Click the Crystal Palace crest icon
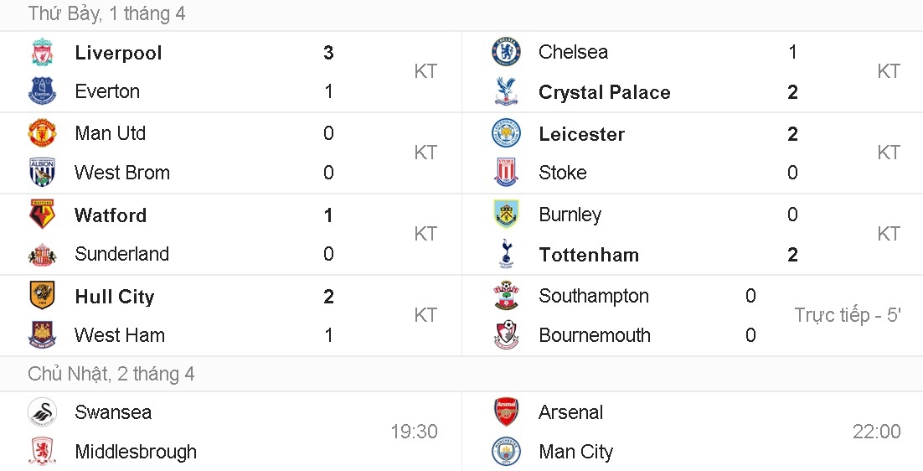 506,92
